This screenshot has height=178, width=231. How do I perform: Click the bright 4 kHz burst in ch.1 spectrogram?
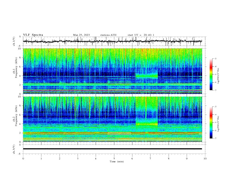(147, 76)
